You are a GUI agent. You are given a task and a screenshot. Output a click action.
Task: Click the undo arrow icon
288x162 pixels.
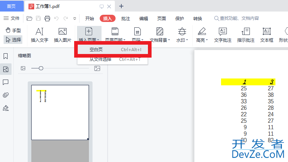[x=57, y=18]
